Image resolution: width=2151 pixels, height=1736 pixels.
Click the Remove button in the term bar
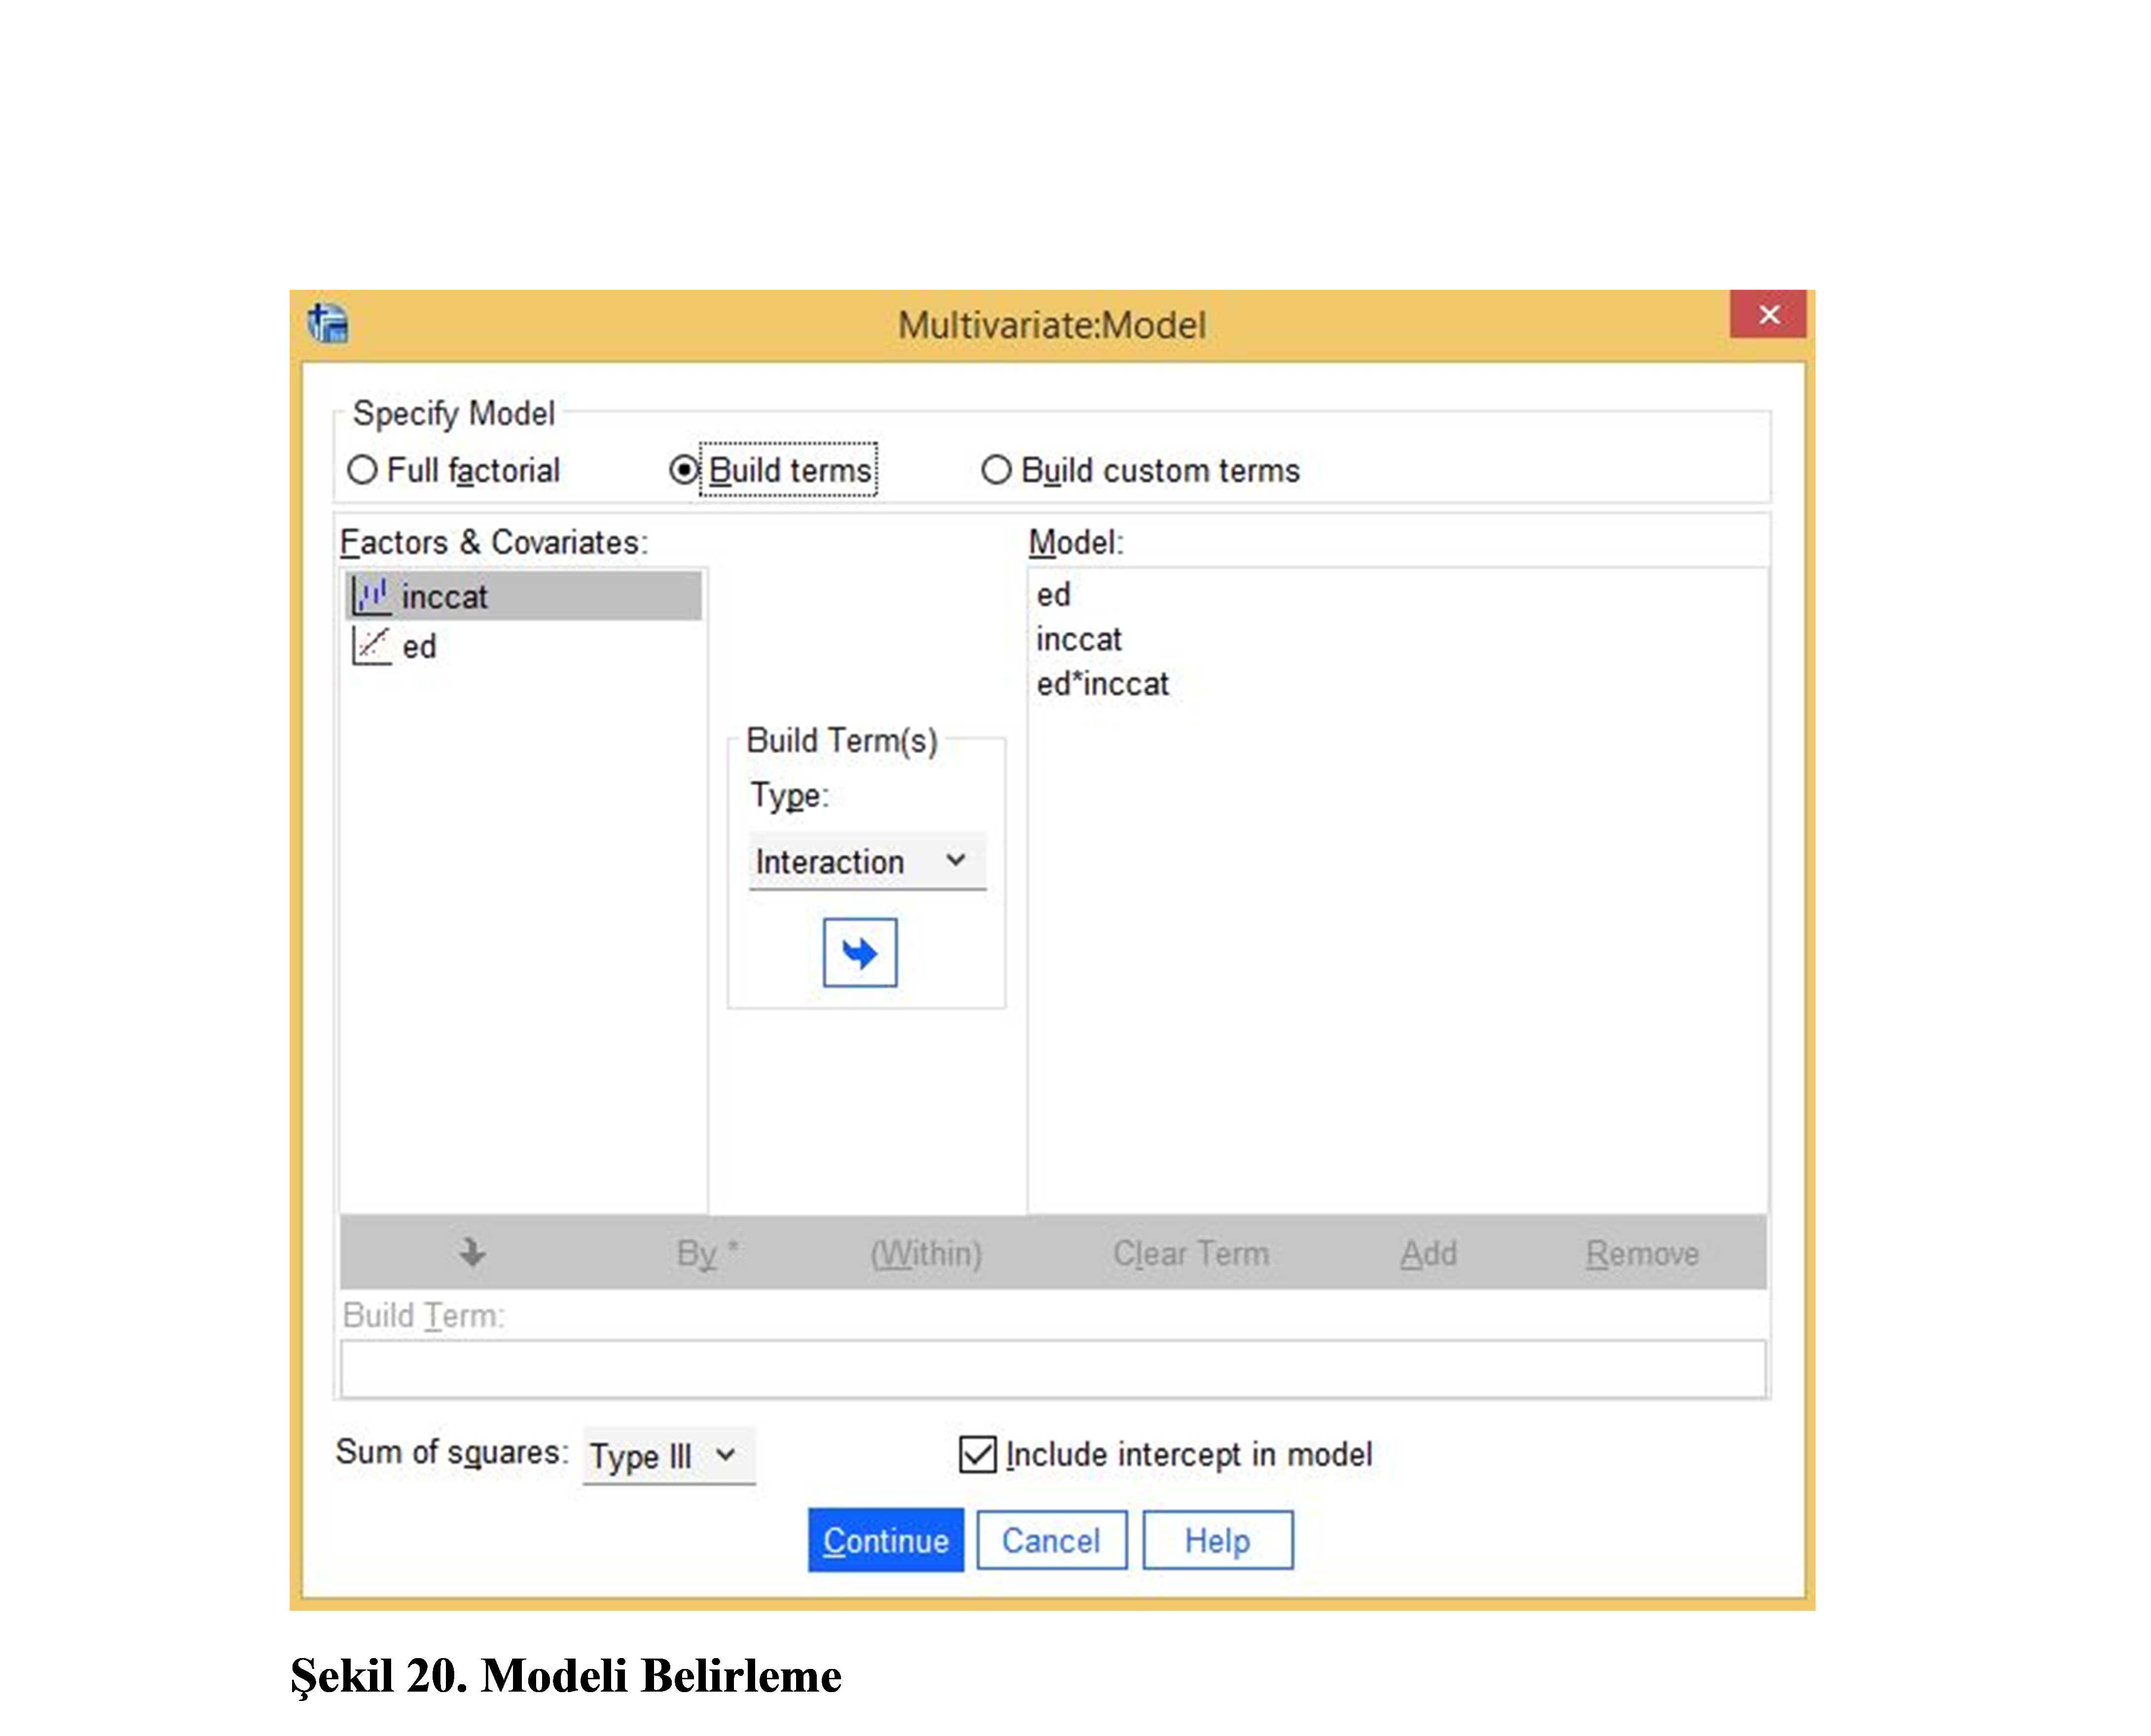coord(1642,1253)
